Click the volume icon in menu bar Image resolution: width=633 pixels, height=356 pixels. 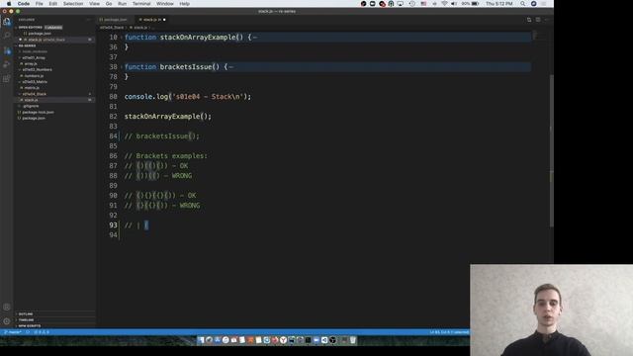pyautogui.click(x=454, y=4)
